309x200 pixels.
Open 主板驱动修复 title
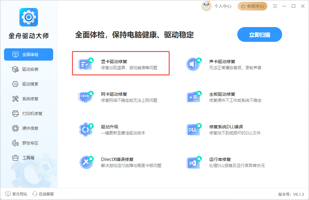click(x=222, y=94)
